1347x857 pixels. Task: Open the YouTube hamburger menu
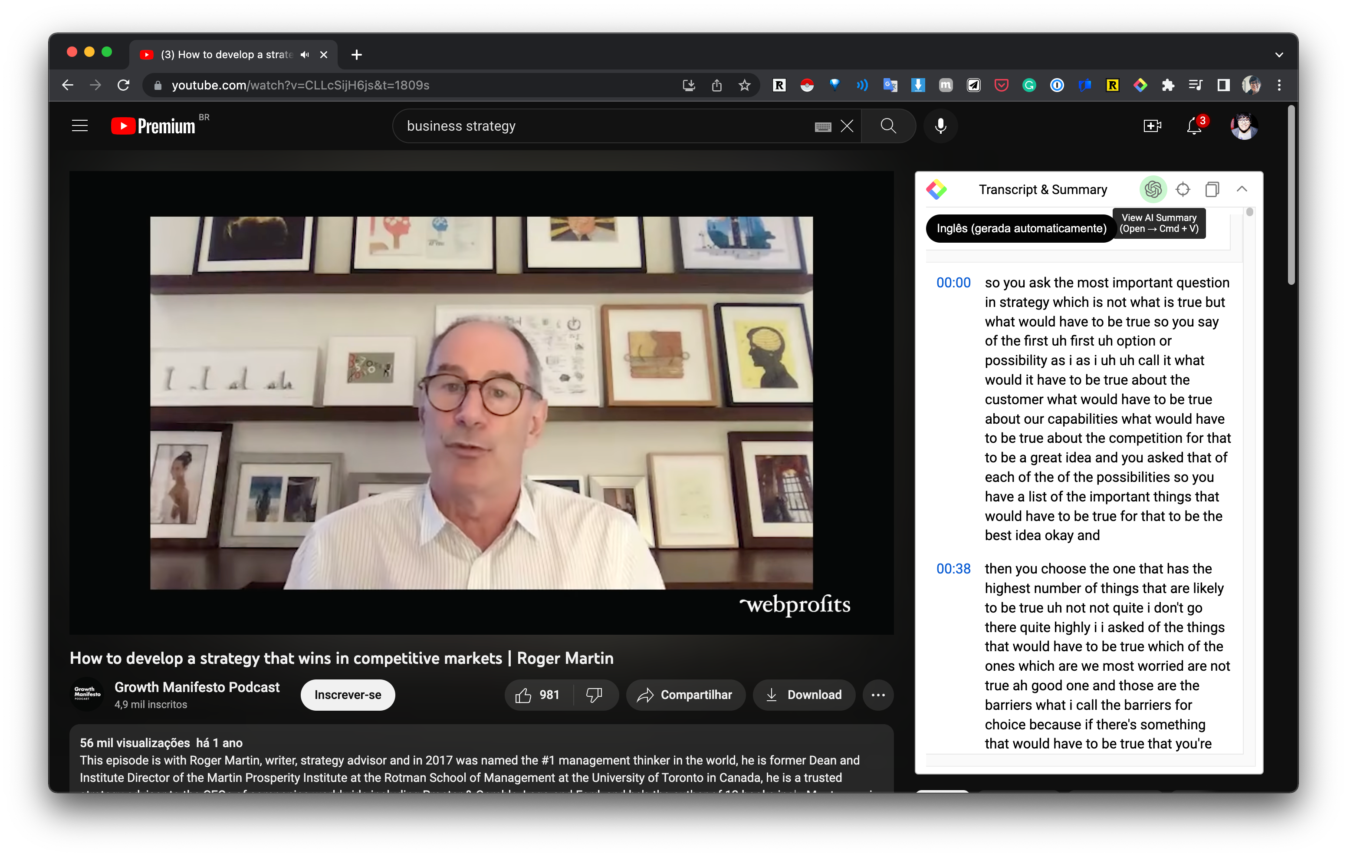(x=79, y=125)
